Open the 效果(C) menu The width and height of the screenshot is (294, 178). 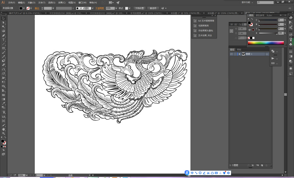coord(62,3)
